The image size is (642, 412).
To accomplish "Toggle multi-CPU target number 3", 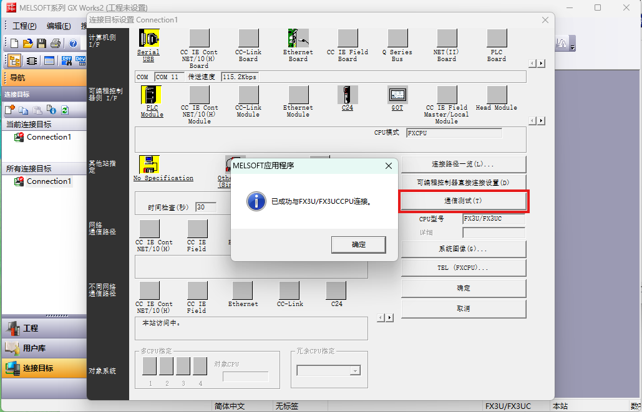I will tap(183, 366).
